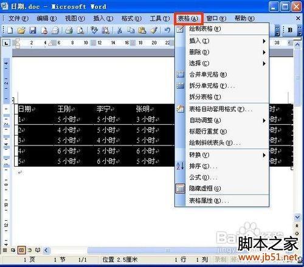
Task: Expand the 选择(C) submenu
Action: pos(222,63)
